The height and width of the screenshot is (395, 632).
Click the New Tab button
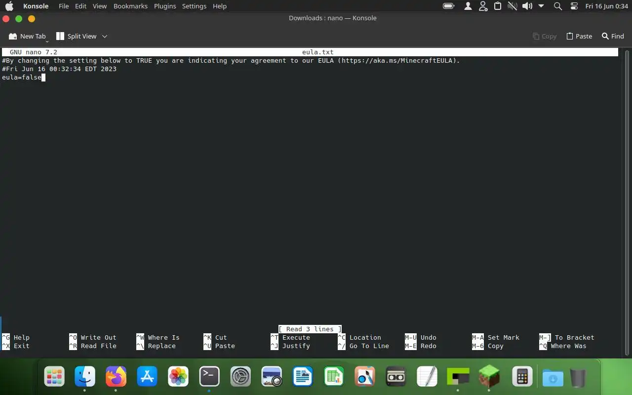click(28, 36)
